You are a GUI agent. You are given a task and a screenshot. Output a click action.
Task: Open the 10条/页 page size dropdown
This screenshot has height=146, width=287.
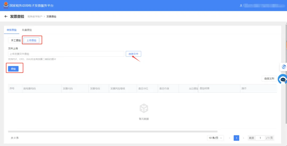(x=216, y=138)
